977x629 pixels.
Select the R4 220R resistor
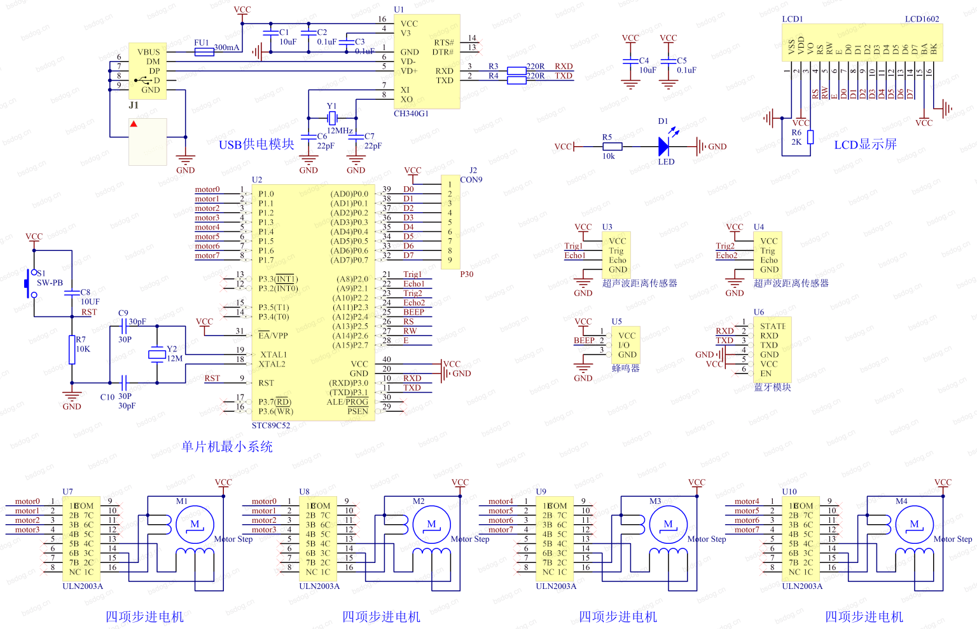point(516,80)
